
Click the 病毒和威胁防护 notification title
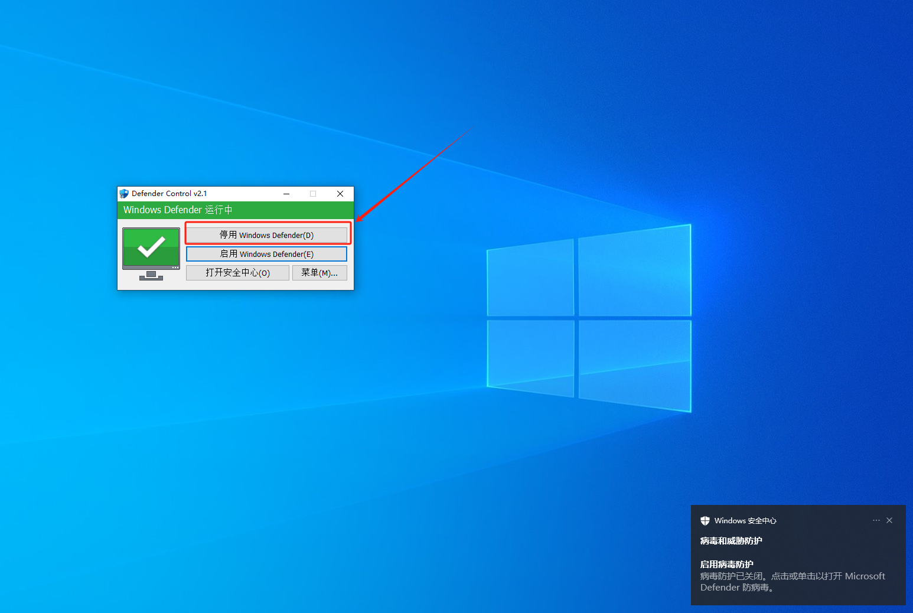click(731, 541)
